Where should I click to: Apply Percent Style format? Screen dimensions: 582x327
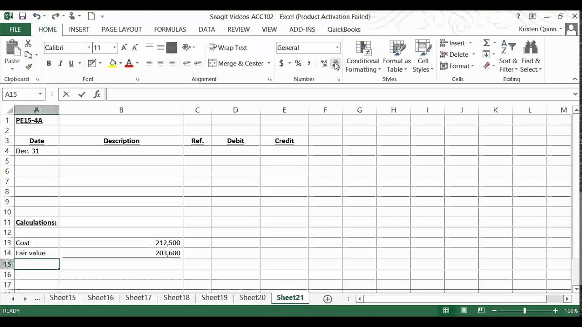[x=298, y=63]
